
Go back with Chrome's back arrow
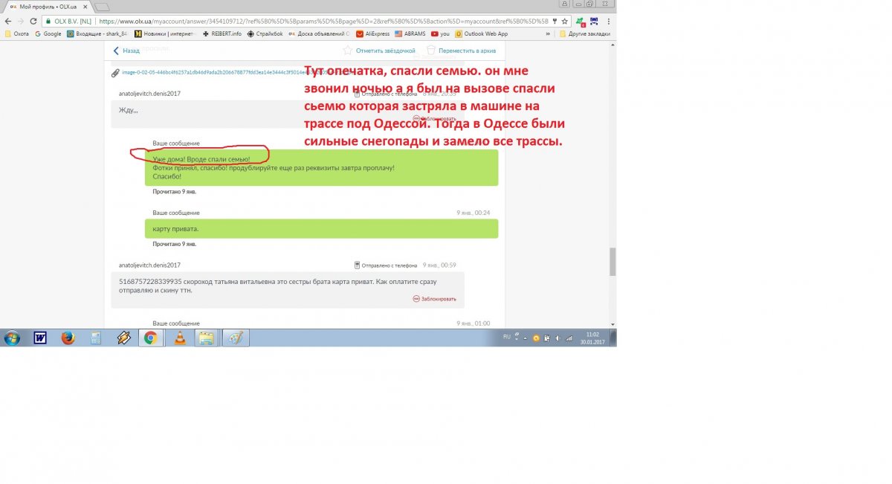pyautogui.click(x=7, y=22)
